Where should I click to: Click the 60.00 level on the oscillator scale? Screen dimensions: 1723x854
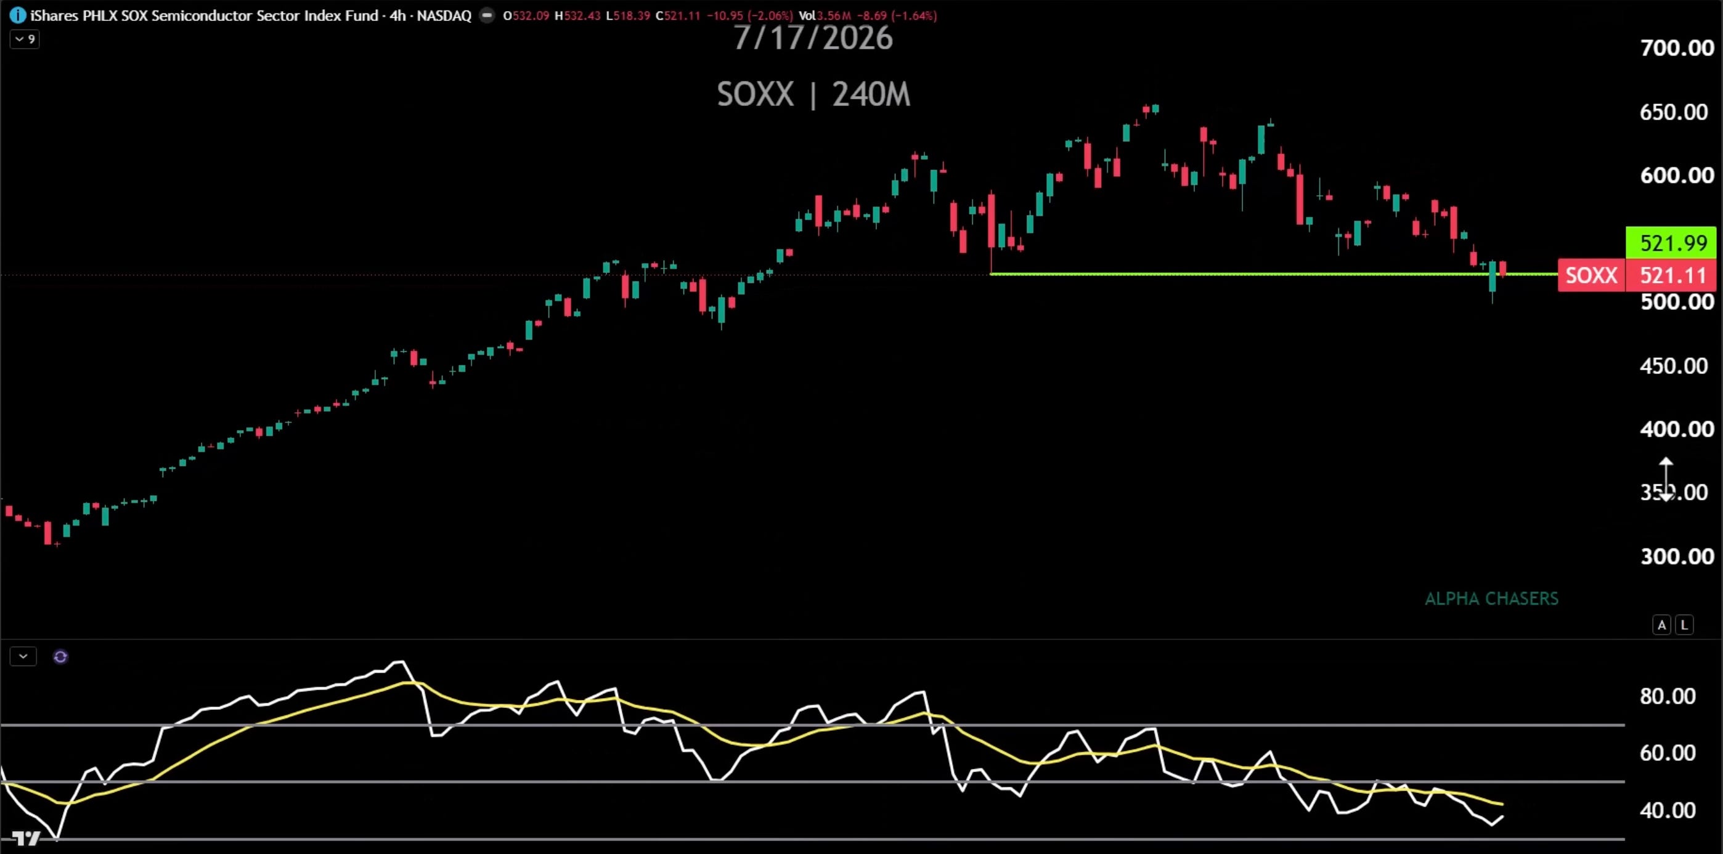coord(1667,753)
